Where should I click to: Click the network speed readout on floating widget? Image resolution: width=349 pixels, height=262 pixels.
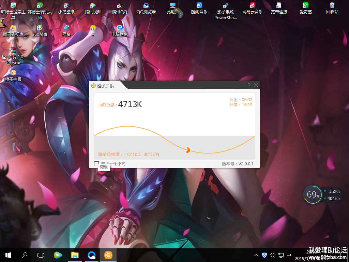coord(332,195)
